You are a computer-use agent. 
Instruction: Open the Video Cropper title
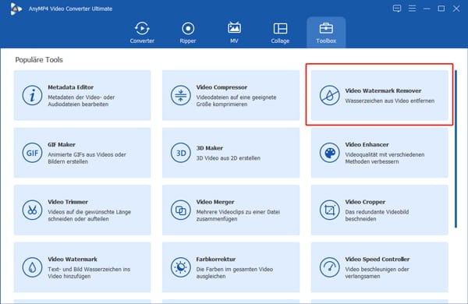365,202
